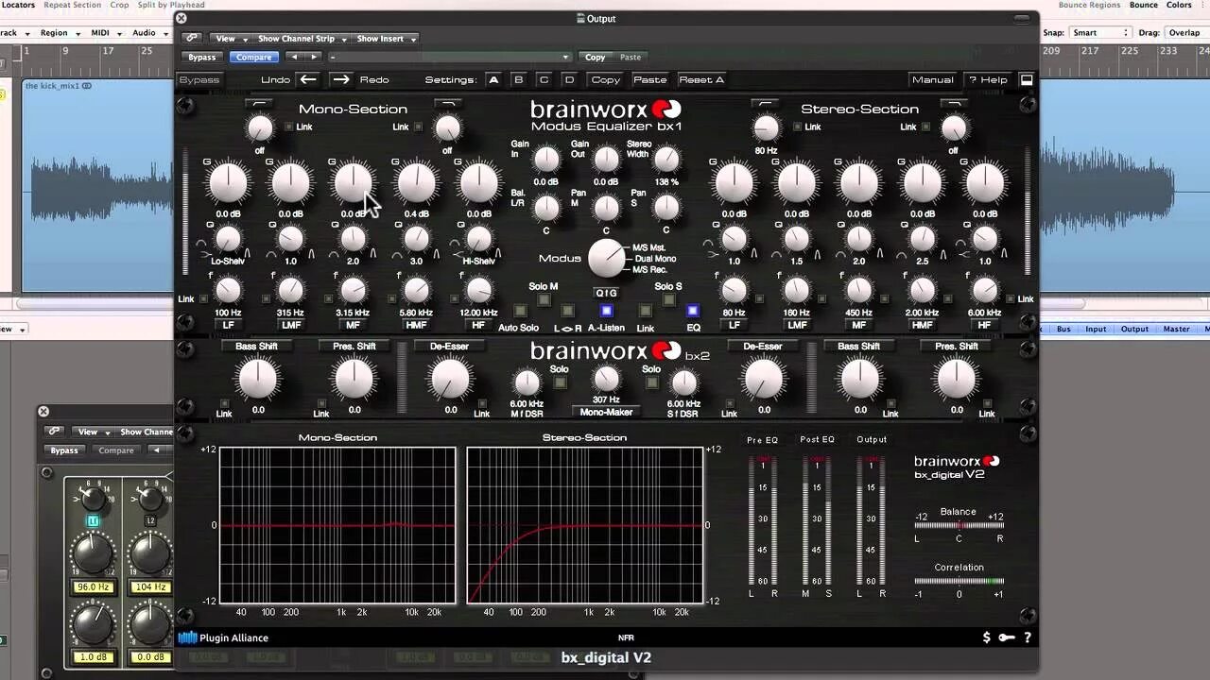The image size is (1210, 680).
Task: Click the Gain Out knob
Action: [x=606, y=159]
